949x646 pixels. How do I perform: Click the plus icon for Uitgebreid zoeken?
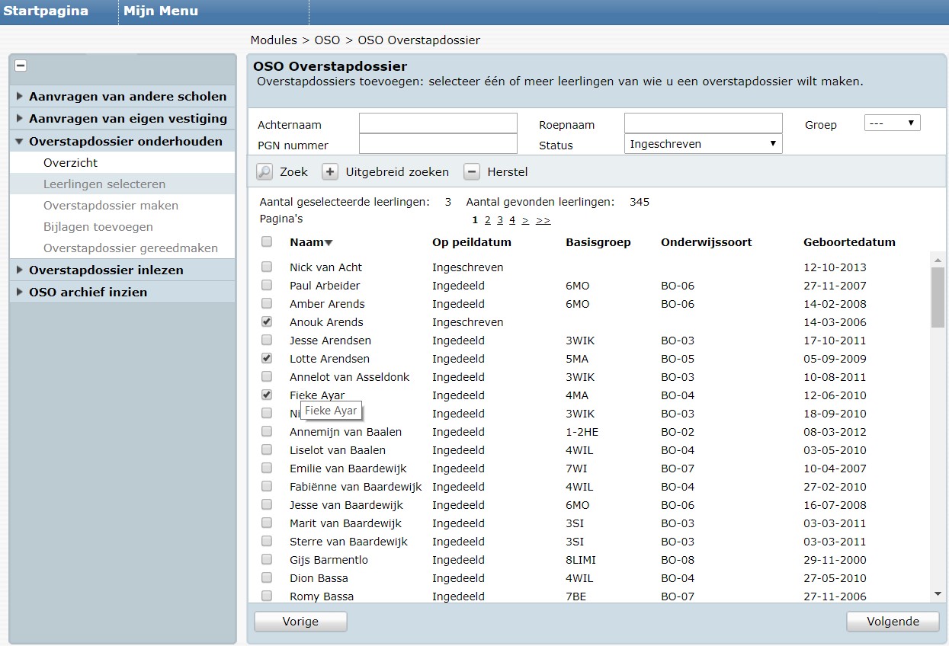[x=329, y=172]
